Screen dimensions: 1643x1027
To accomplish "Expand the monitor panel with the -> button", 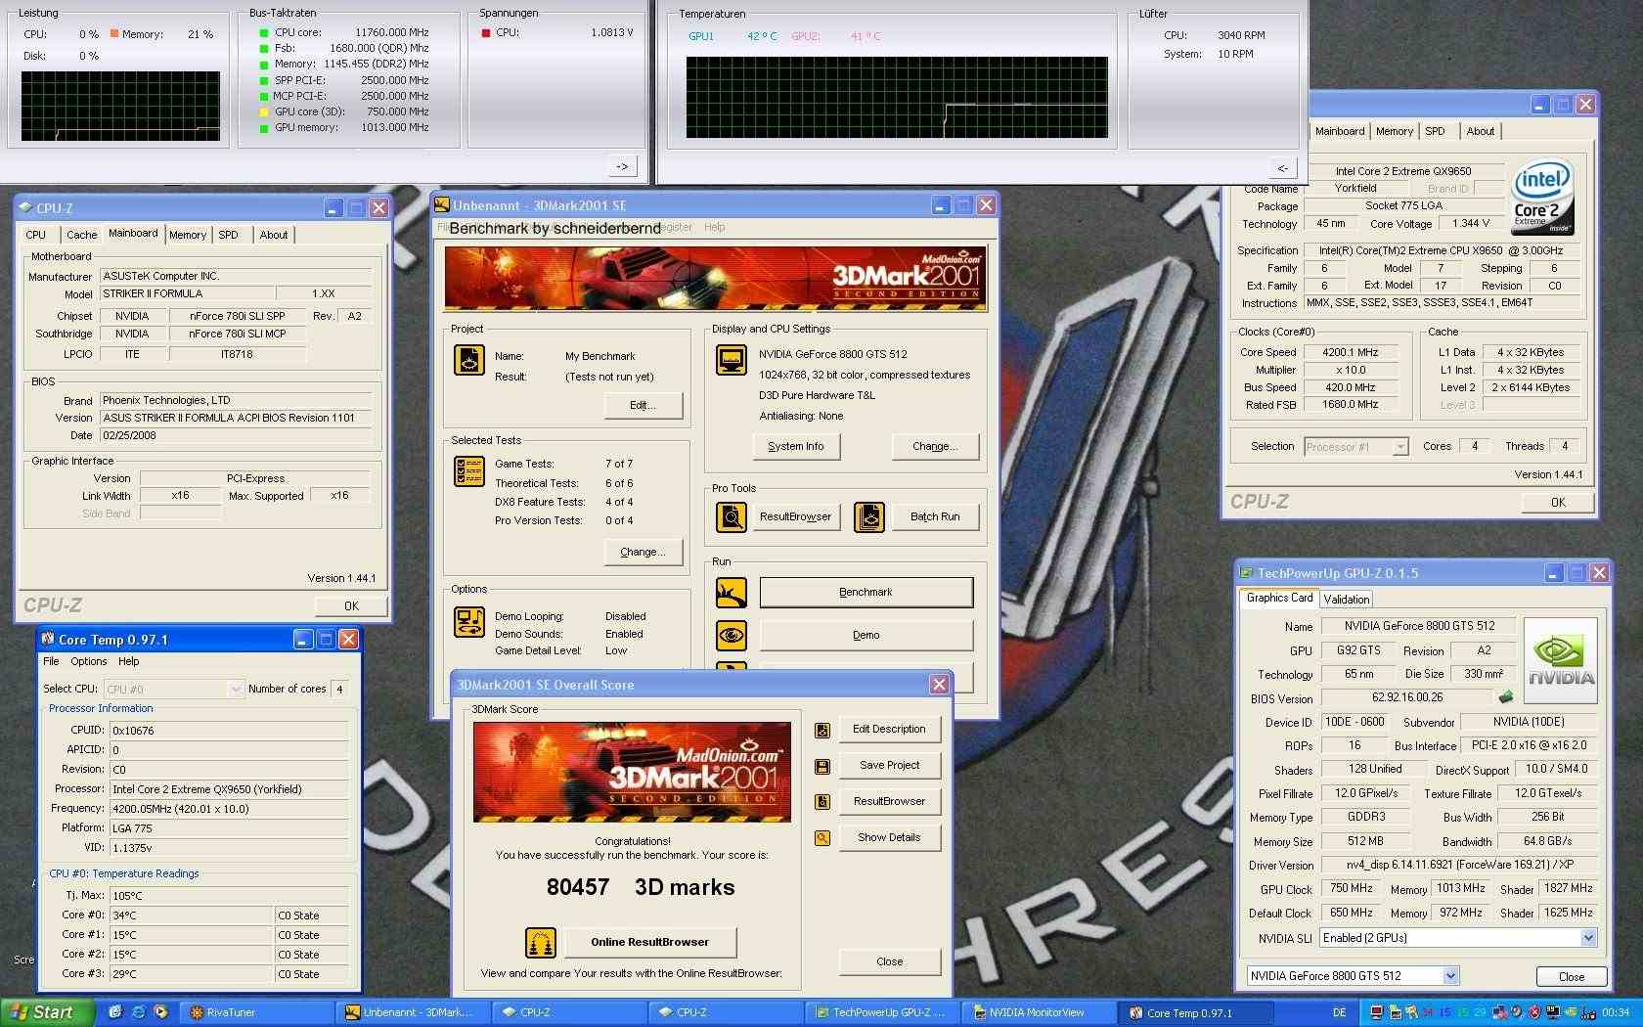I will coord(622,166).
